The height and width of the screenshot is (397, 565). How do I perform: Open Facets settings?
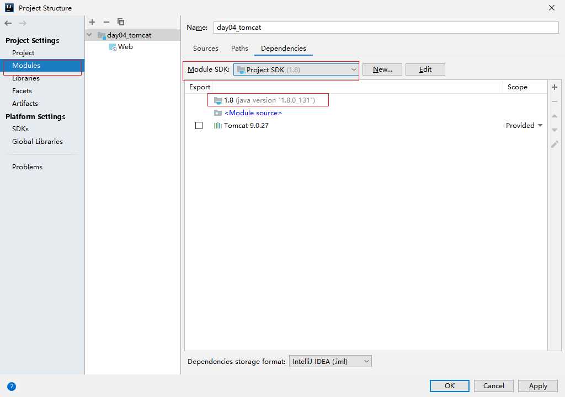[22, 91]
